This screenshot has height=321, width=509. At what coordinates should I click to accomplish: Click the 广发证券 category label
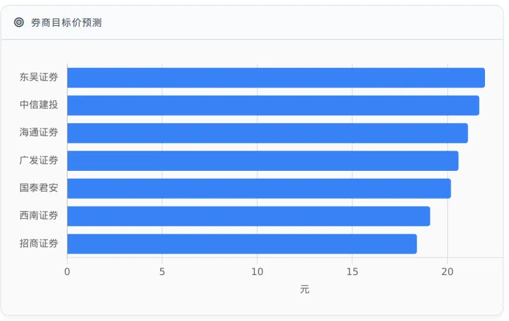click(39, 160)
